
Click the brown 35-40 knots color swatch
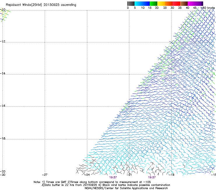(x=184, y=4)
